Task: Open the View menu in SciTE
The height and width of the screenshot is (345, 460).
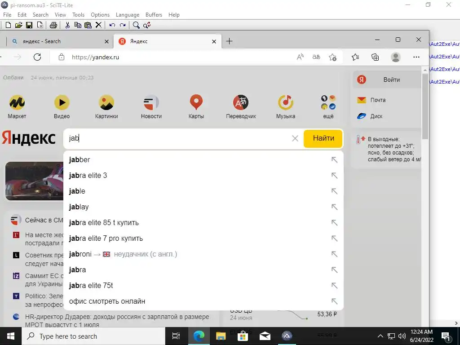Action: tap(60, 15)
